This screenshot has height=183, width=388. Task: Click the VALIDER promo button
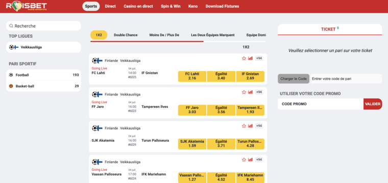373,104
